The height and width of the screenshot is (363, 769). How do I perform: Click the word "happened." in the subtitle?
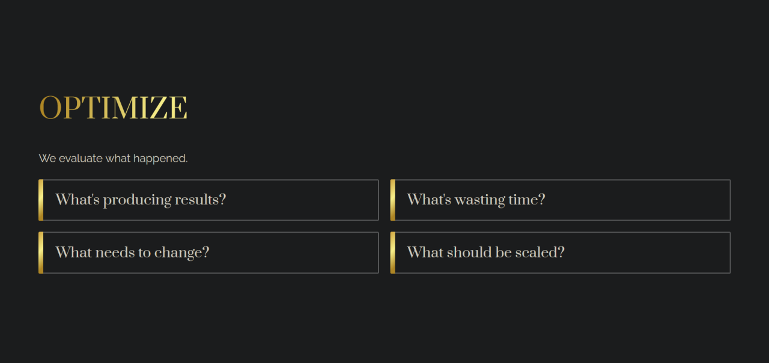(x=160, y=159)
